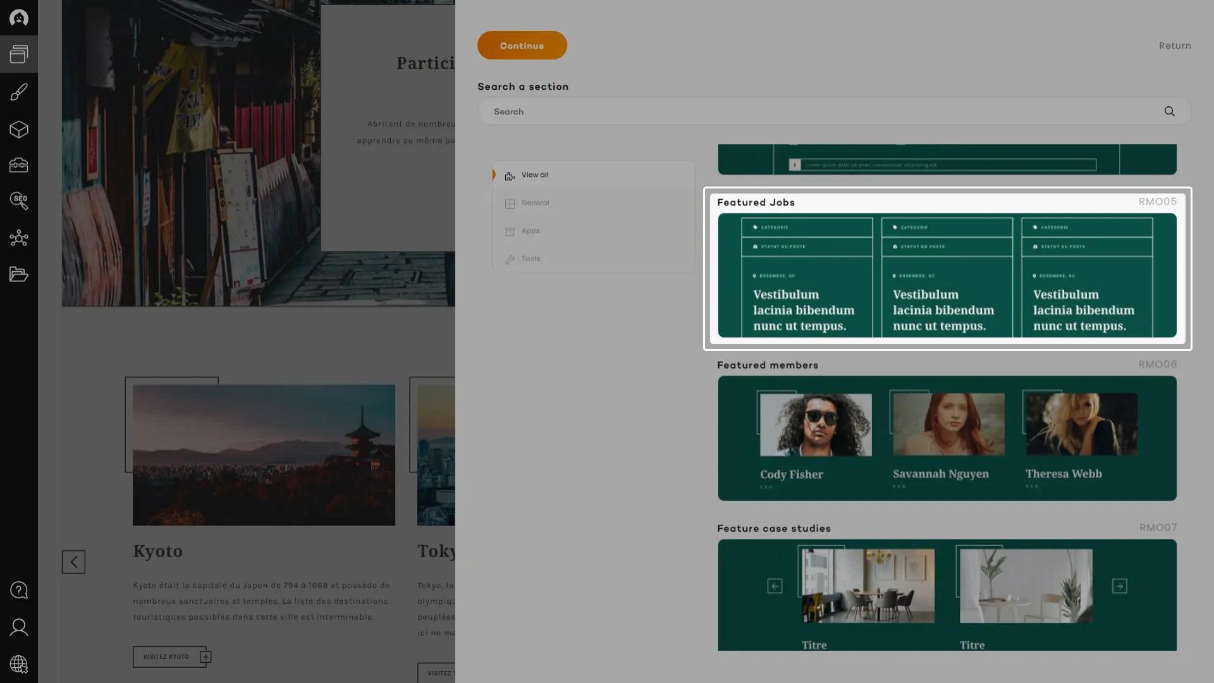Click the briefcase toolbox sidebar icon
The image size is (1214, 683).
(19, 165)
